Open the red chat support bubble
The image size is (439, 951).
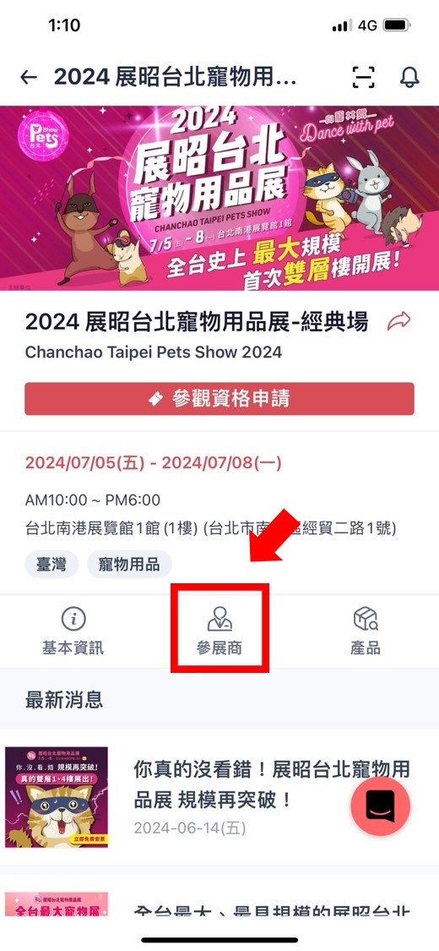(x=380, y=806)
